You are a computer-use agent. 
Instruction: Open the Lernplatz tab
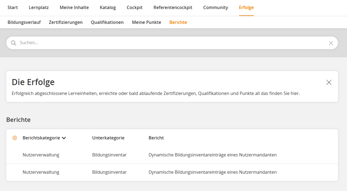click(39, 8)
